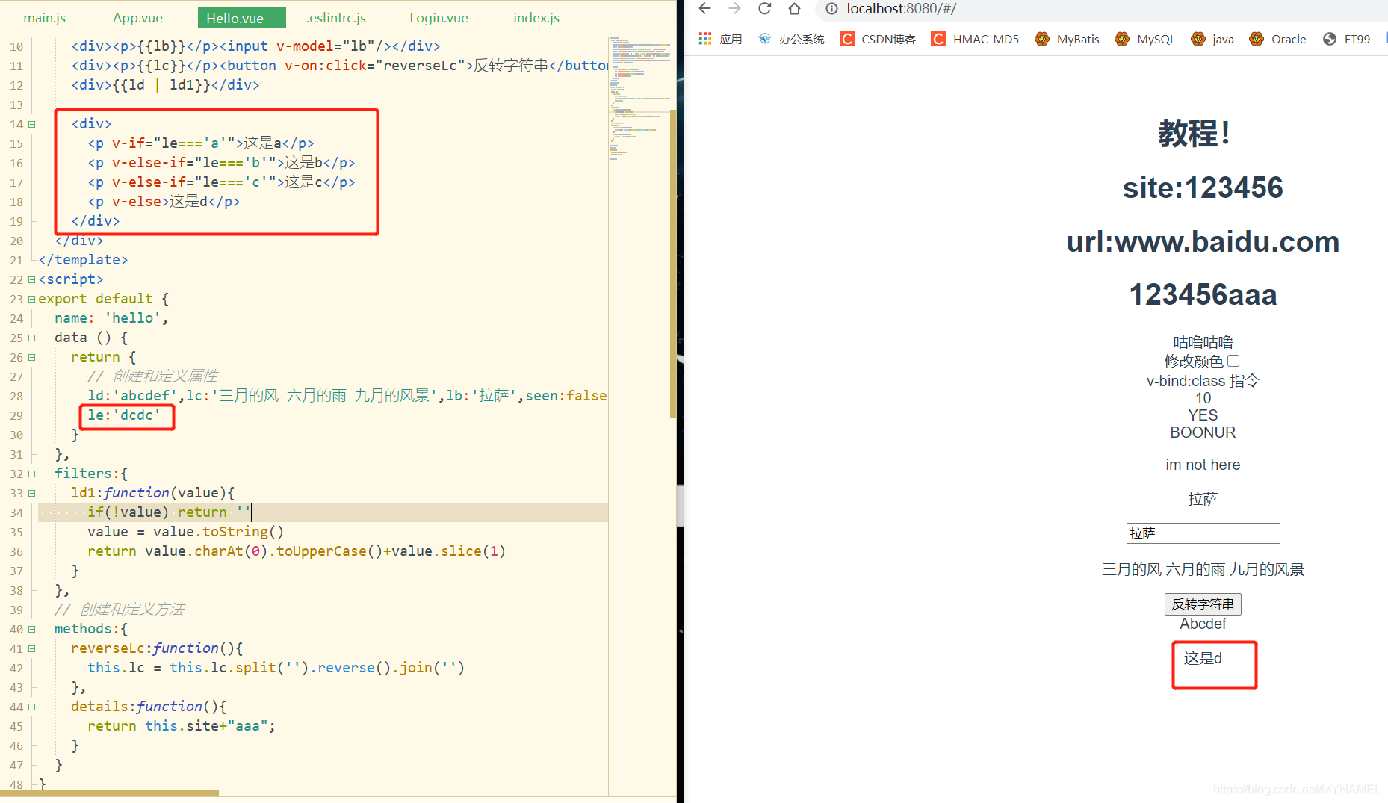Fold the filters block at line 32
Screen dimensions: 1388x803
[x=32, y=474]
